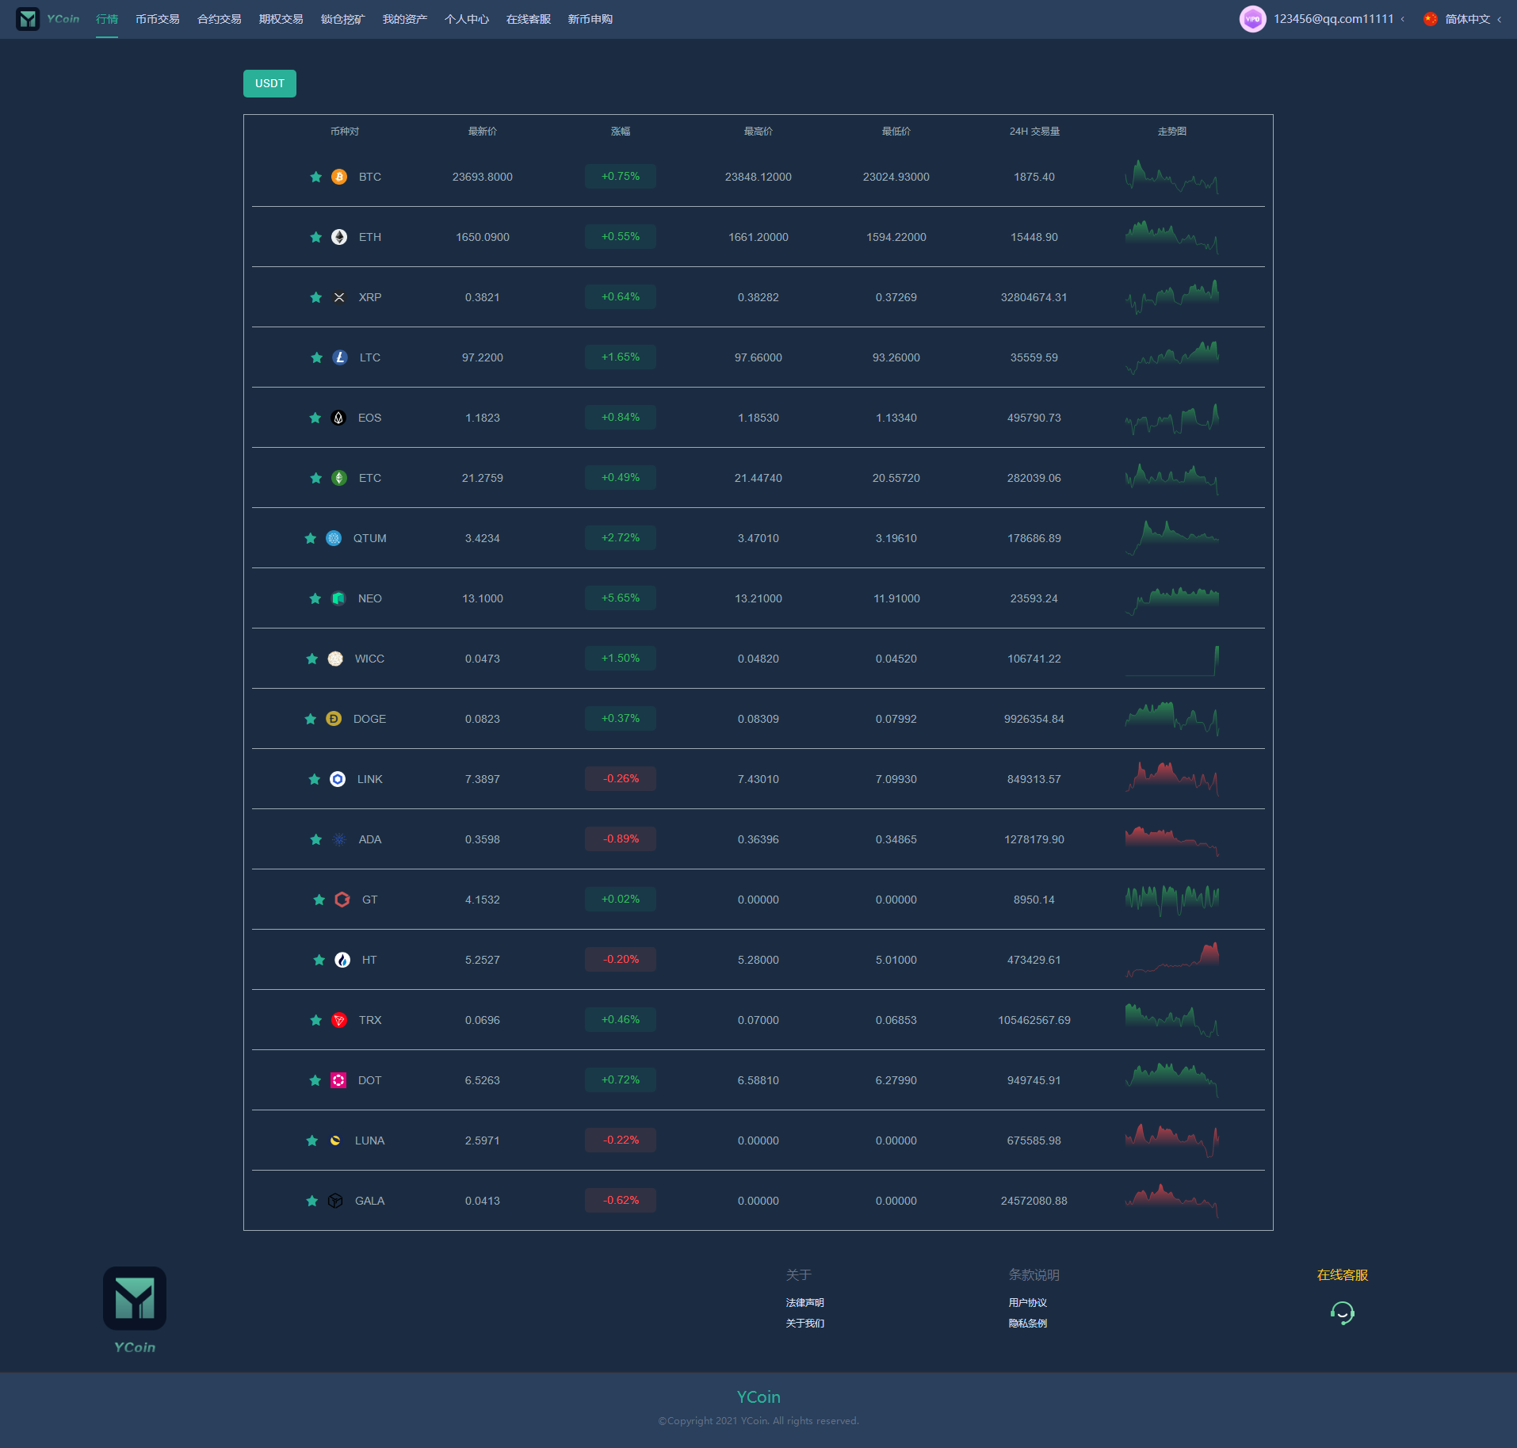Click the TRX coin icon
The height and width of the screenshot is (1448, 1517).
[339, 1020]
